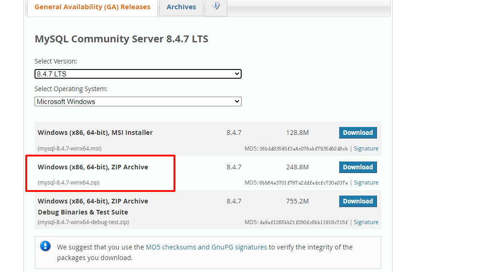
Task: Click the ZIP archive MD5 hash 8bb64e…
Action: tap(303, 183)
